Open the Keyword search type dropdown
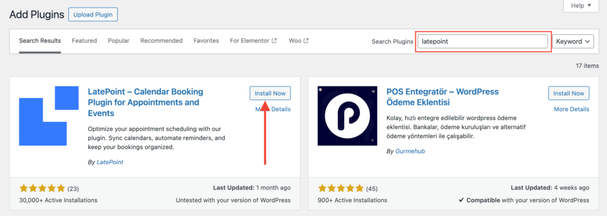This screenshot has width=607, height=216. click(573, 41)
